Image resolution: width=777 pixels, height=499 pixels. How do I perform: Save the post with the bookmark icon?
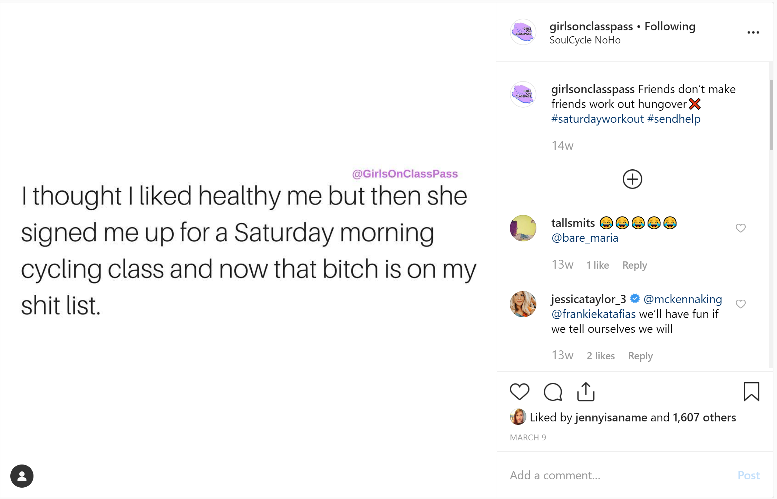pos(751,392)
